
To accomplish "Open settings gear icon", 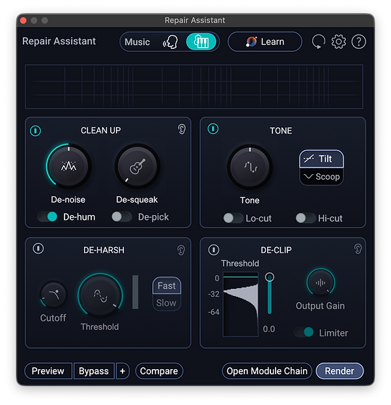I will tap(338, 42).
